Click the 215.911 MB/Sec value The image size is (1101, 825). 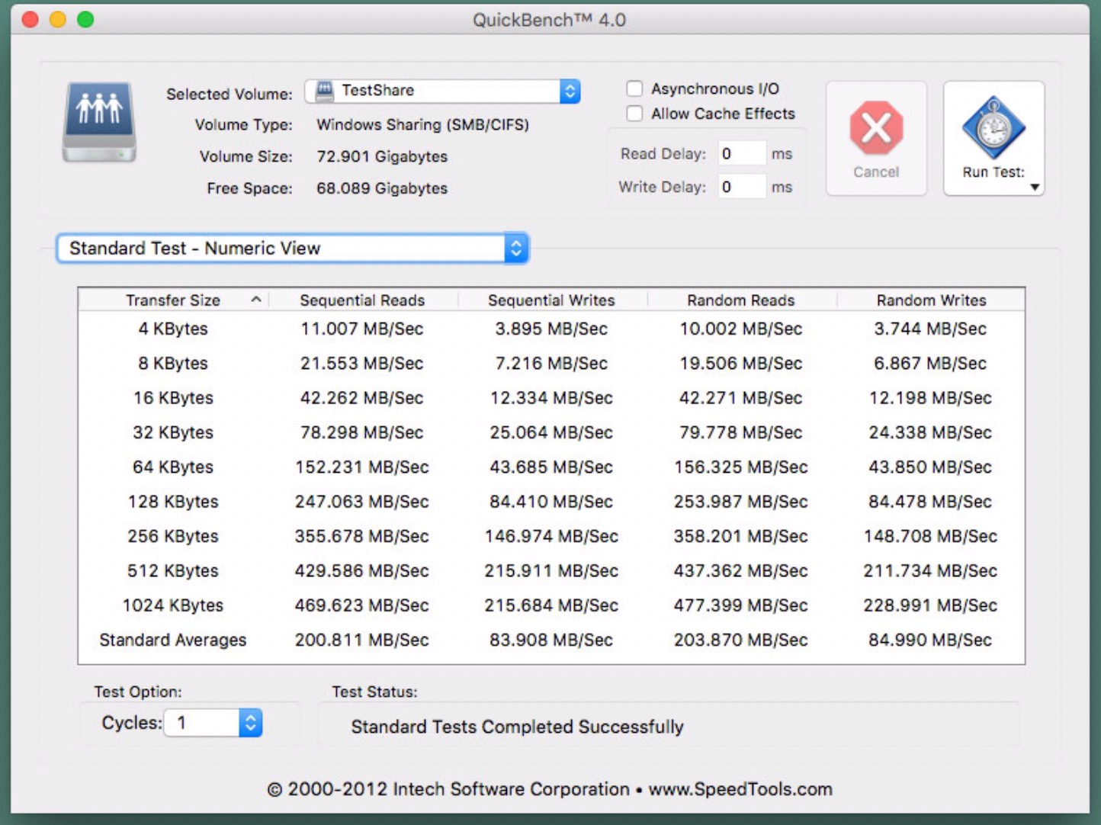(x=551, y=570)
